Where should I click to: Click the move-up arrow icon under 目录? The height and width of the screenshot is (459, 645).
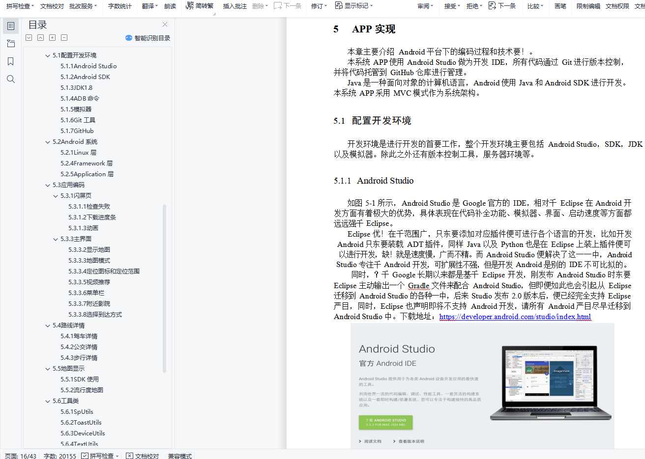41,38
